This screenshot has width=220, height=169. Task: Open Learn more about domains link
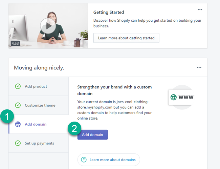tap(112, 160)
